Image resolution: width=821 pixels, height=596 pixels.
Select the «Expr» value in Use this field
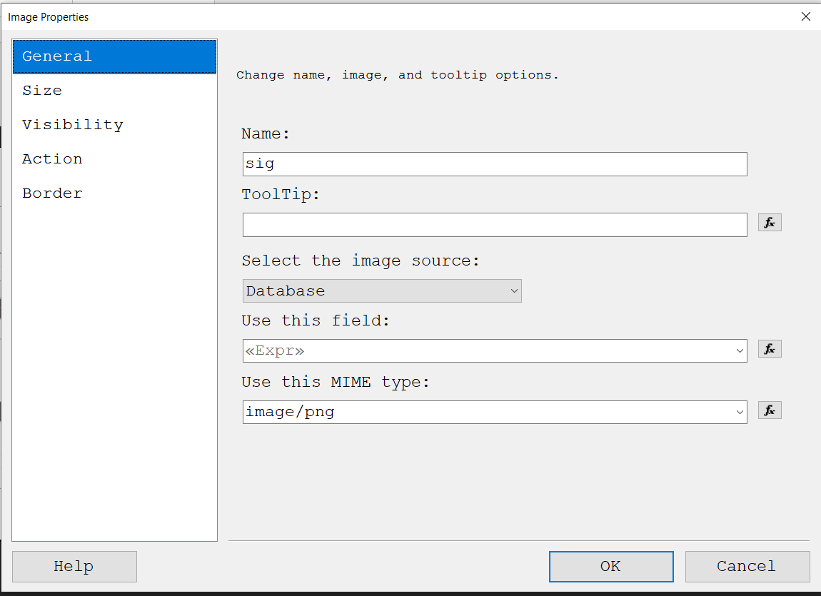(428, 350)
